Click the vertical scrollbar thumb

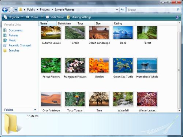coord(179,70)
